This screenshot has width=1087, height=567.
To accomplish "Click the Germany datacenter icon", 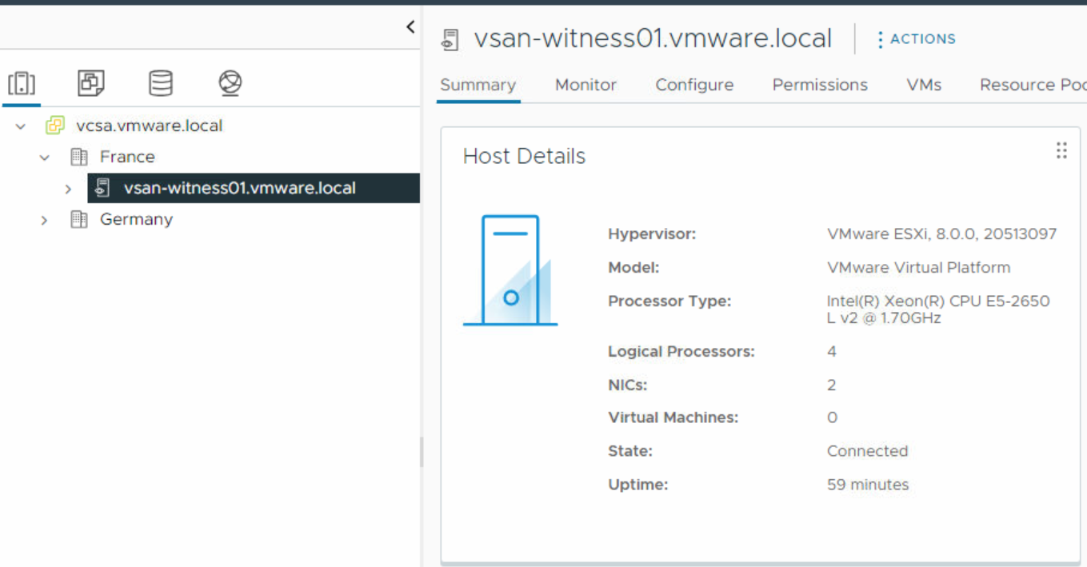I will tap(79, 219).
